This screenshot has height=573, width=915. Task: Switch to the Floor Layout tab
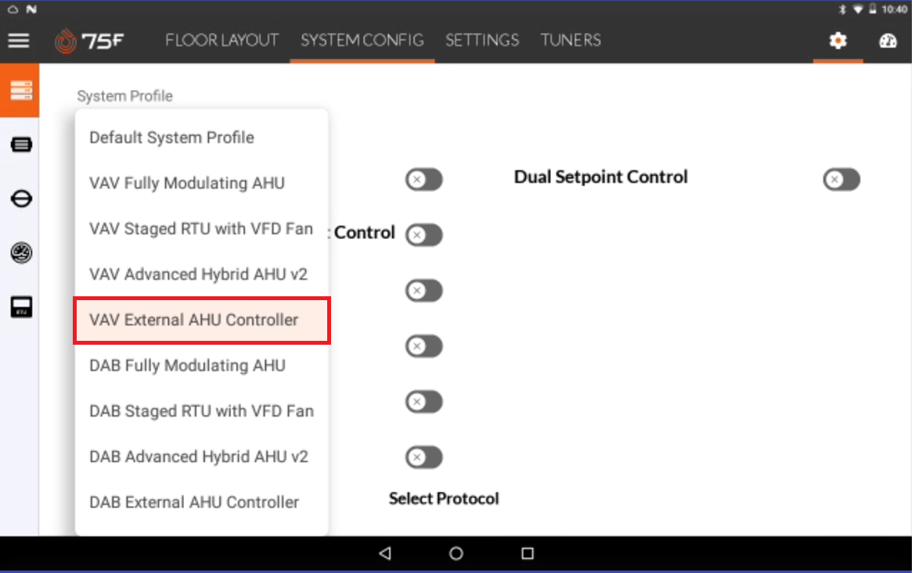tap(222, 40)
